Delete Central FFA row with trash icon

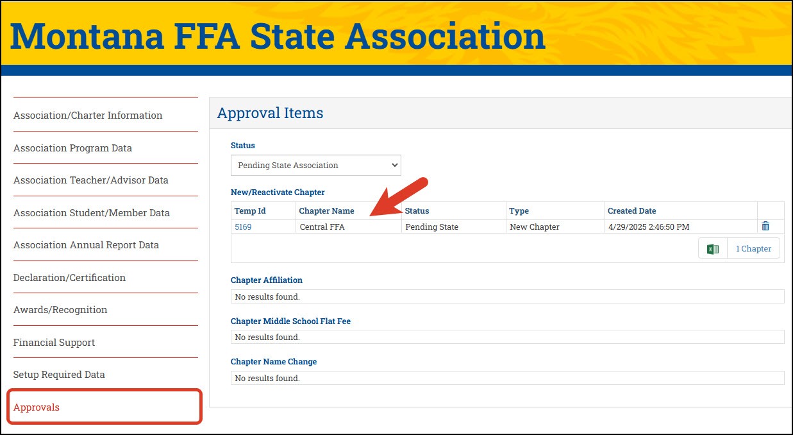click(765, 226)
